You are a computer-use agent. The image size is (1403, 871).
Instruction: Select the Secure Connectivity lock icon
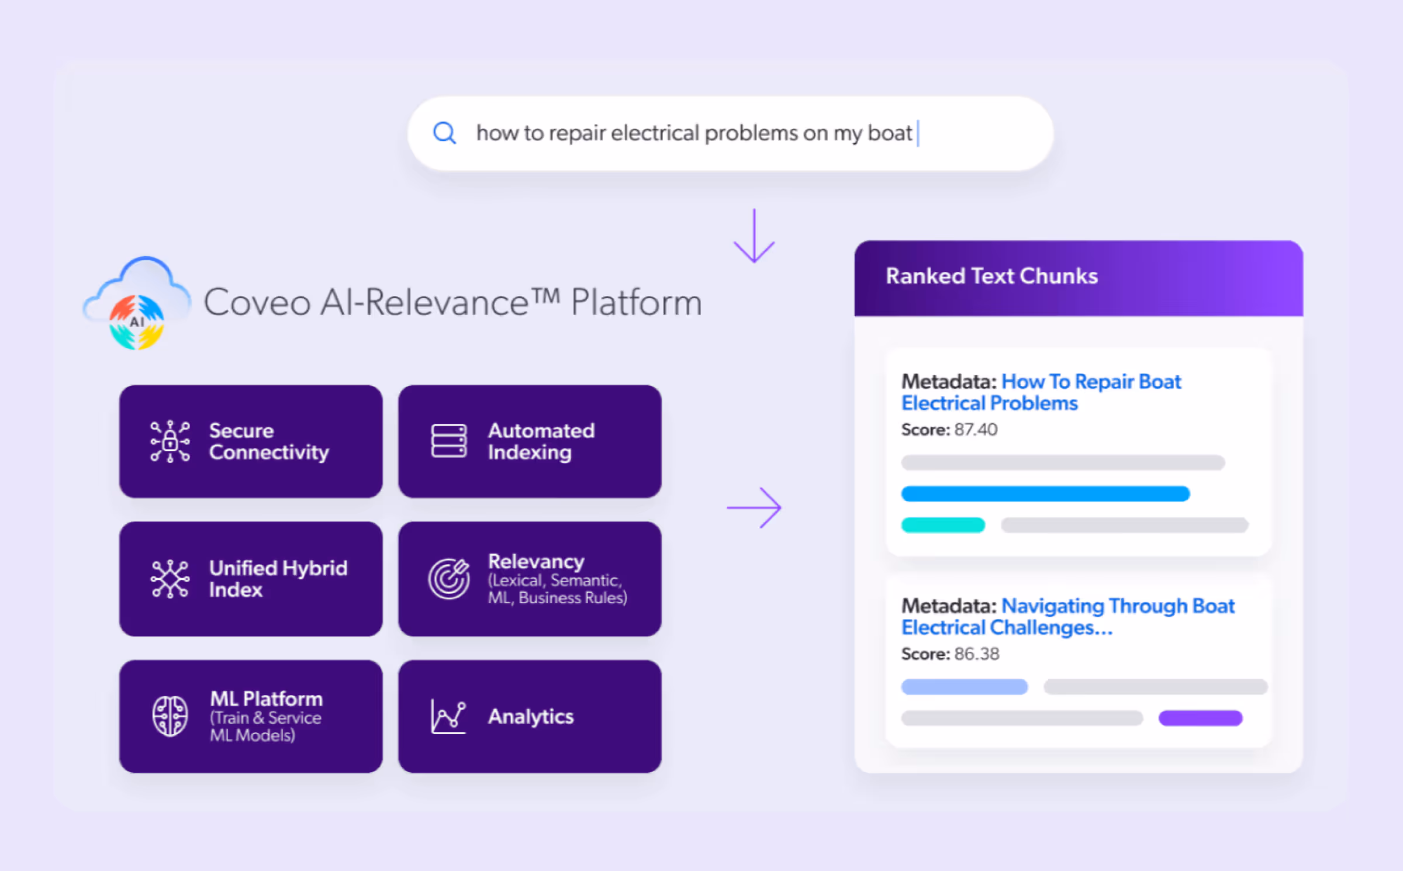pos(170,441)
